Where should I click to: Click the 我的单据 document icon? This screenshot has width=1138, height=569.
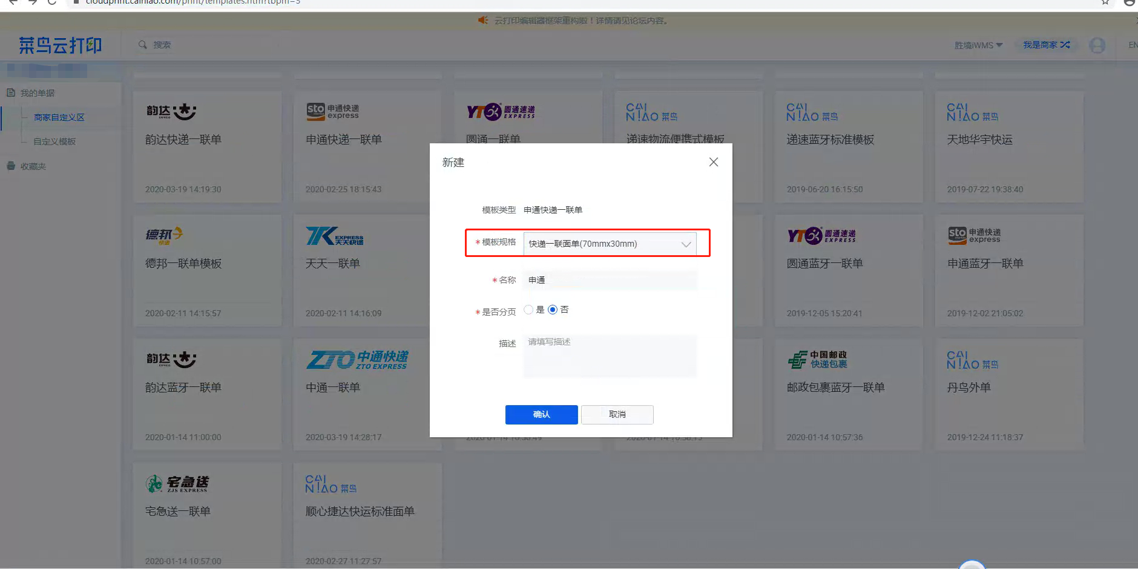coord(11,93)
